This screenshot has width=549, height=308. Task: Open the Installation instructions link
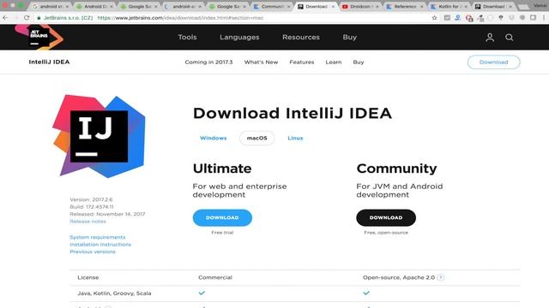[x=100, y=245]
